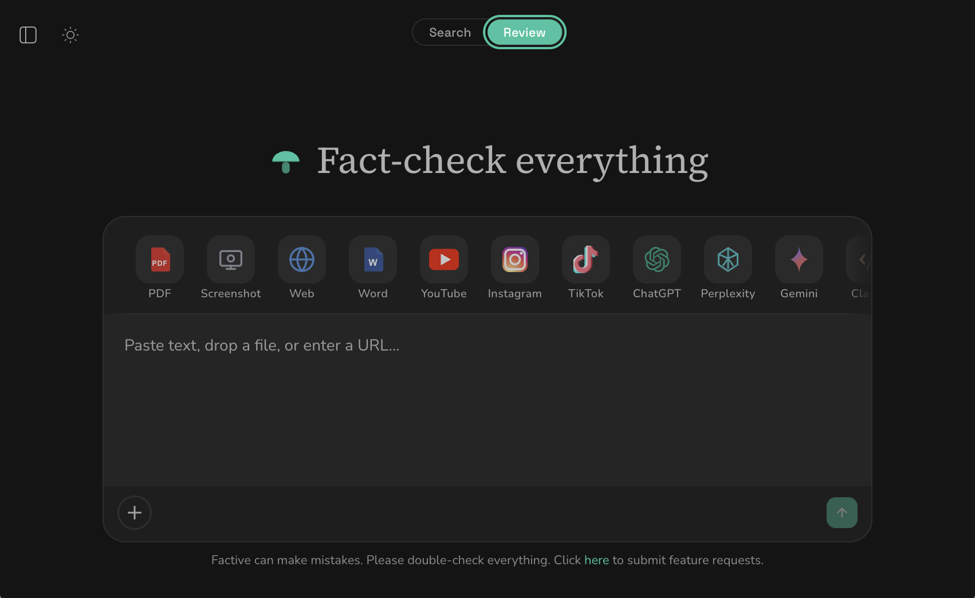This screenshot has width=975, height=598.
Task: Select the Perplexity source icon
Action: coord(728,259)
